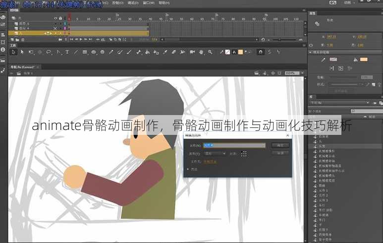Screen dimensions: 383x243
Task: Open the stage zoom percentage dropdown
Action: point(303,73)
